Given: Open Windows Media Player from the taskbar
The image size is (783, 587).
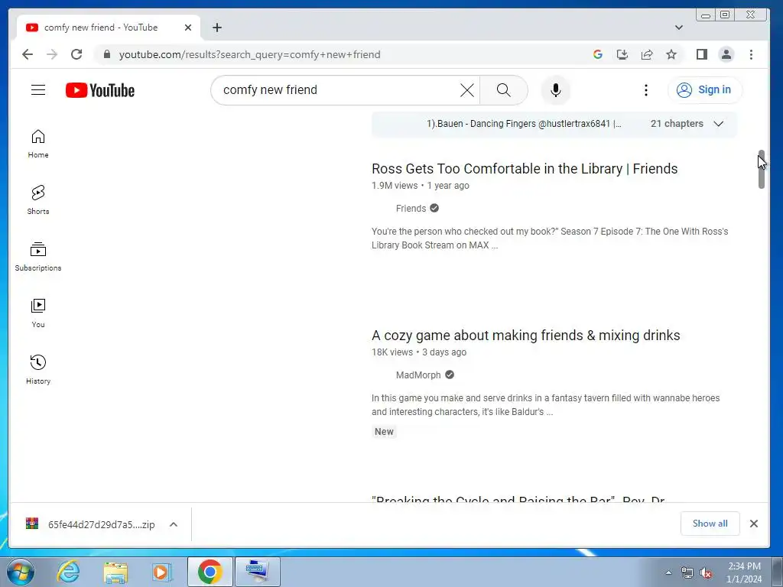Looking at the screenshot, I should [x=162, y=572].
